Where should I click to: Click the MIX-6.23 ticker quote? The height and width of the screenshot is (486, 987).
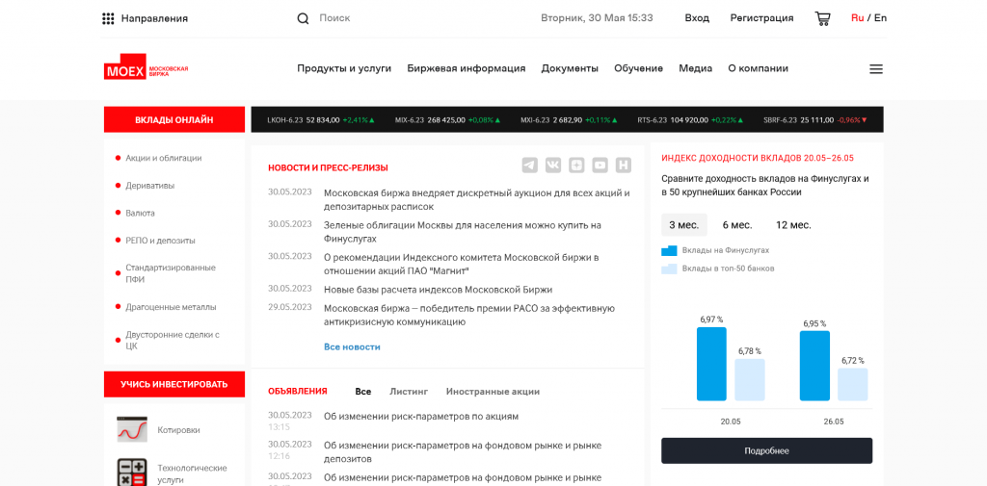tap(448, 119)
